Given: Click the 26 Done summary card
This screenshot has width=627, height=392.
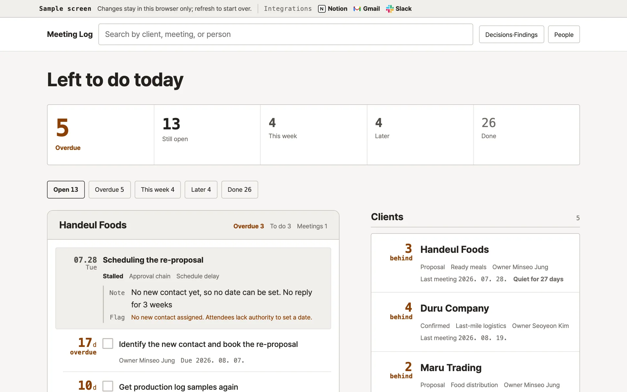Looking at the screenshot, I should pyautogui.click(x=526, y=135).
